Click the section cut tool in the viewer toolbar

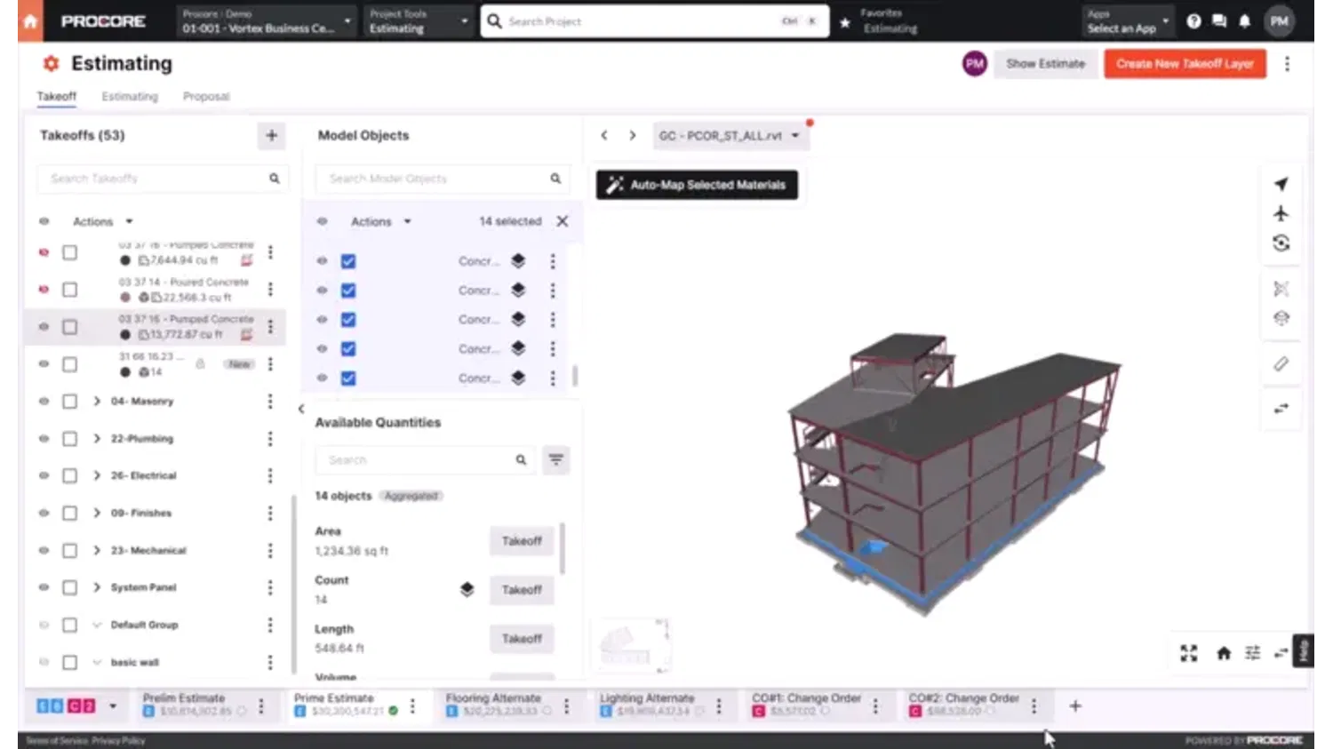click(1281, 289)
